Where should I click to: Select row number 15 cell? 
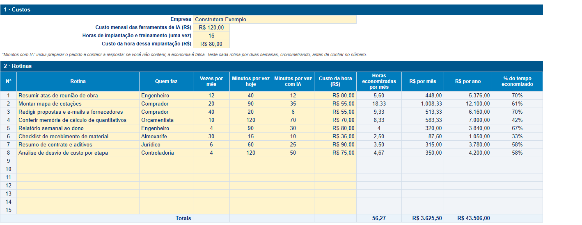pyautogui.click(x=8, y=210)
